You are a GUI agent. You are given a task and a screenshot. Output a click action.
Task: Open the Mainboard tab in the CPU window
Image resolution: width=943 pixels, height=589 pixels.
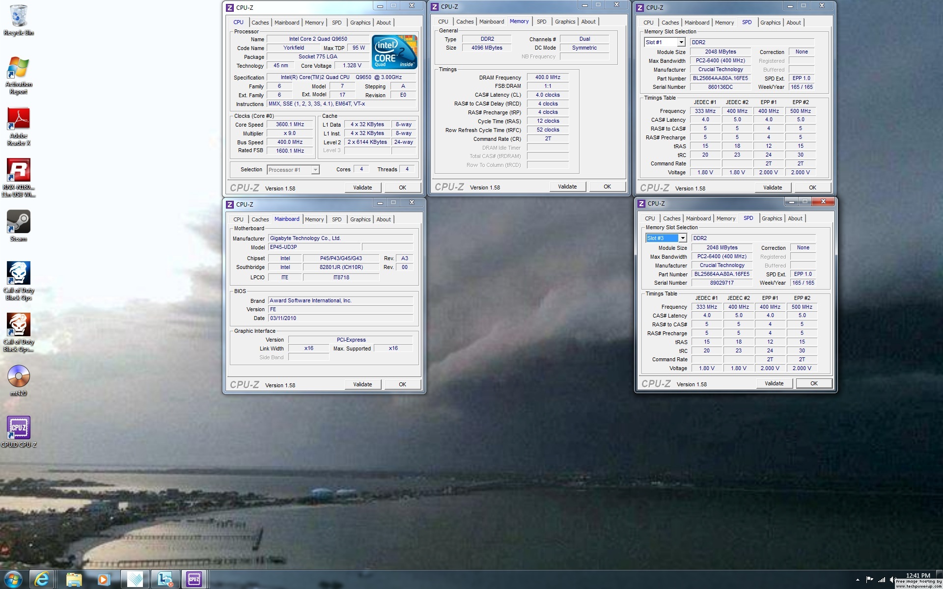point(287,23)
